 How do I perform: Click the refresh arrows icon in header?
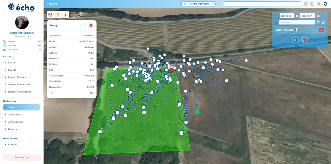[325, 4]
